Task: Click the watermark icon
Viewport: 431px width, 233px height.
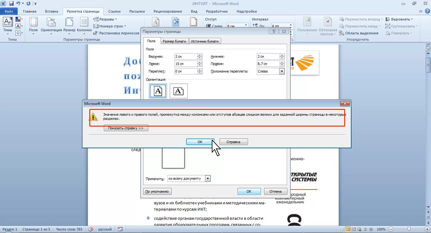Action: pyautogui.click(x=156, y=21)
